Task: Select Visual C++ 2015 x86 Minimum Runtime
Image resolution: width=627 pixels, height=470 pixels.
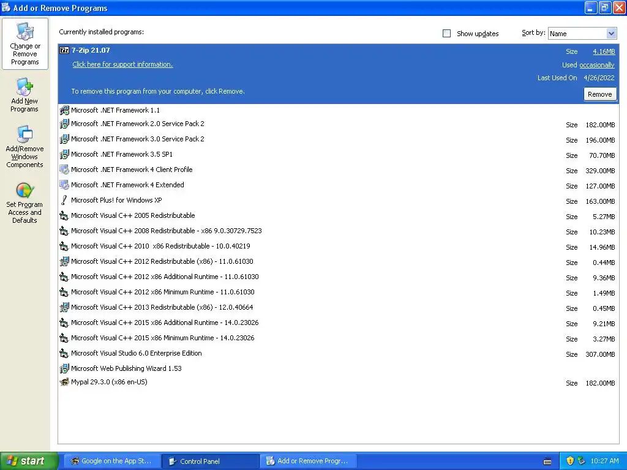Action: [338, 338]
